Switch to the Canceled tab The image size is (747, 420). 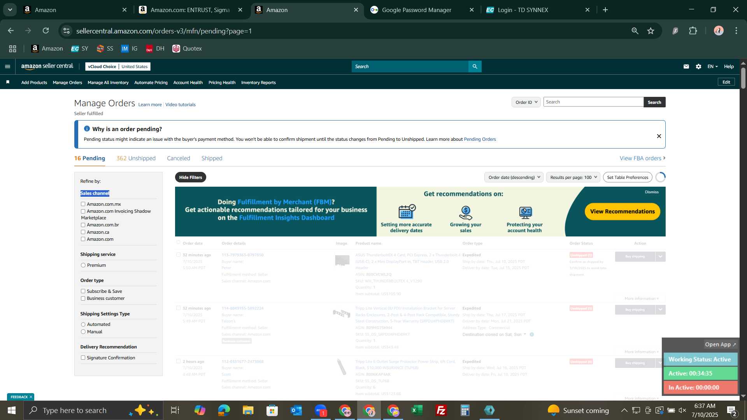click(x=179, y=158)
